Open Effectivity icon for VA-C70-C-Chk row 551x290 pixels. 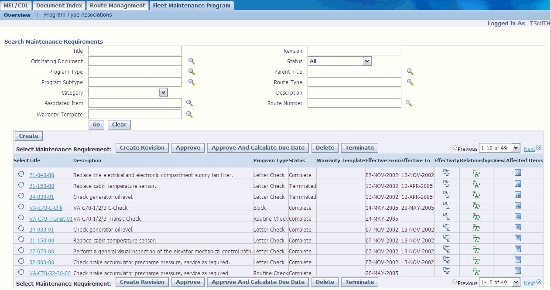click(x=447, y=205)
